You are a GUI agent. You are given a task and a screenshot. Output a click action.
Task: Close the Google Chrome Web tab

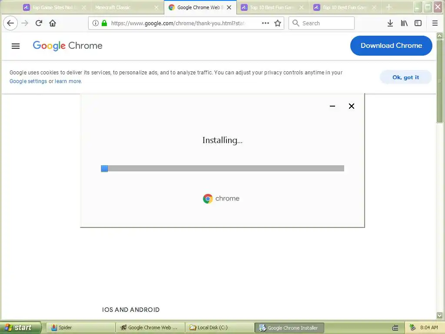point(229,7)
